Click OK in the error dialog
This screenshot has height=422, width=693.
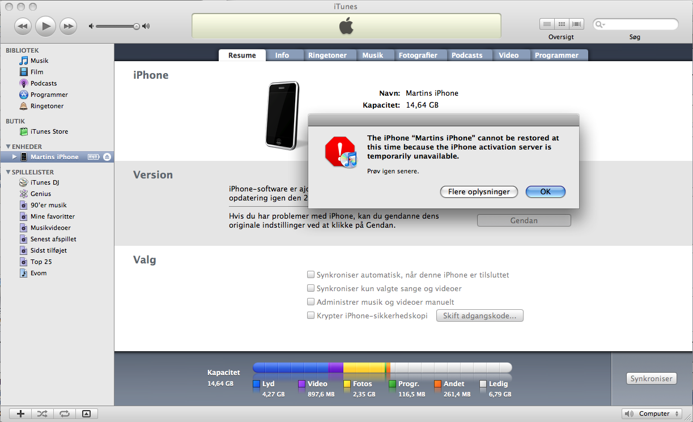(546, 192)
